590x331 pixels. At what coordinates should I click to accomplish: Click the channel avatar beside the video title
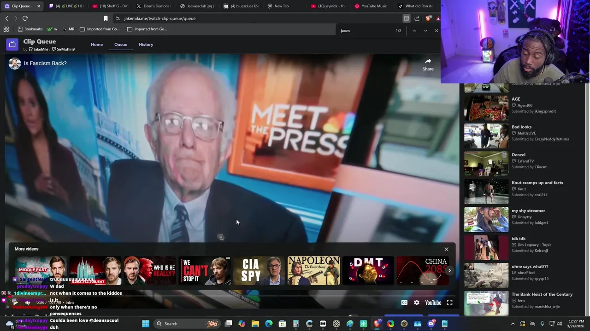coord(15,63)
